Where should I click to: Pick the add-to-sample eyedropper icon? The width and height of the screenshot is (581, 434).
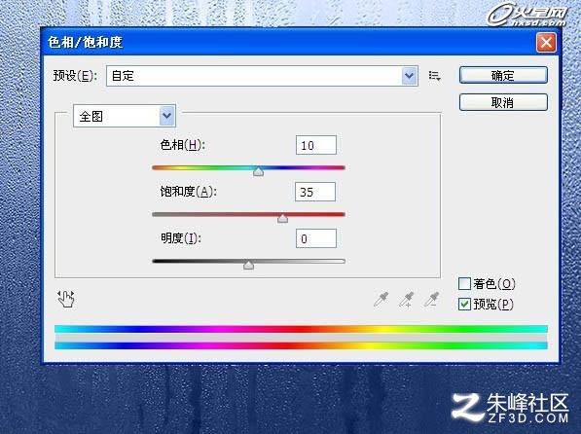pos(406,300)
